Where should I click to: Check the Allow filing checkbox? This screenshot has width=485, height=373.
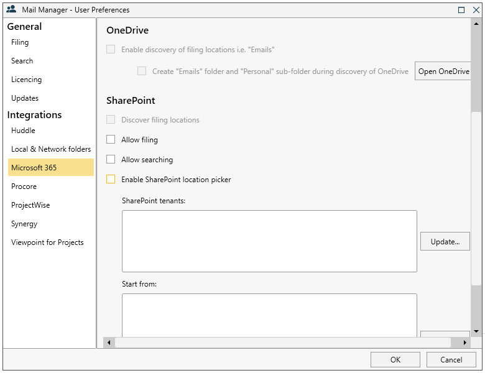(111, 140)
